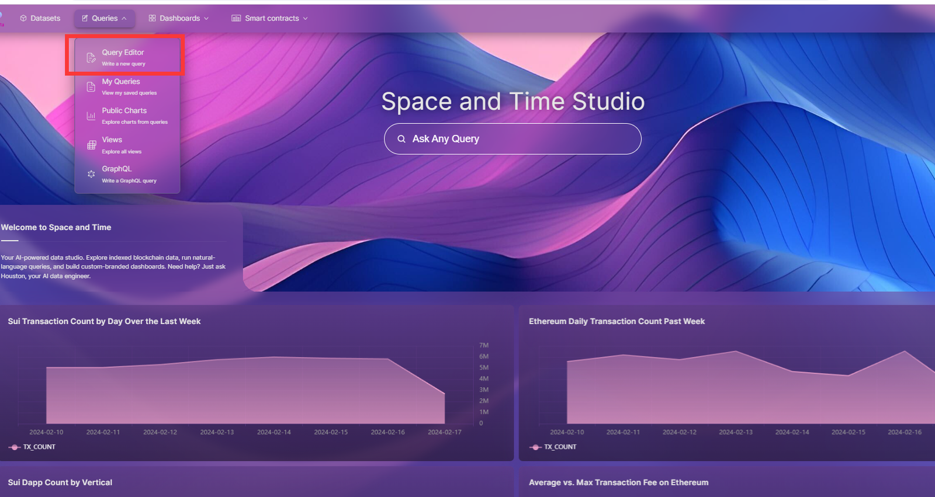The image size is (935, 497).
Task: Click the 2024-02-10 label in Ethereum chart
Action: 567,432
